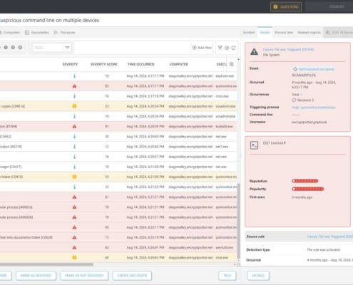Click the yellow icon in the folder [C0418] row
This screenshot has width=353, height=285.
pyautogui.click(x=74, y=177)
